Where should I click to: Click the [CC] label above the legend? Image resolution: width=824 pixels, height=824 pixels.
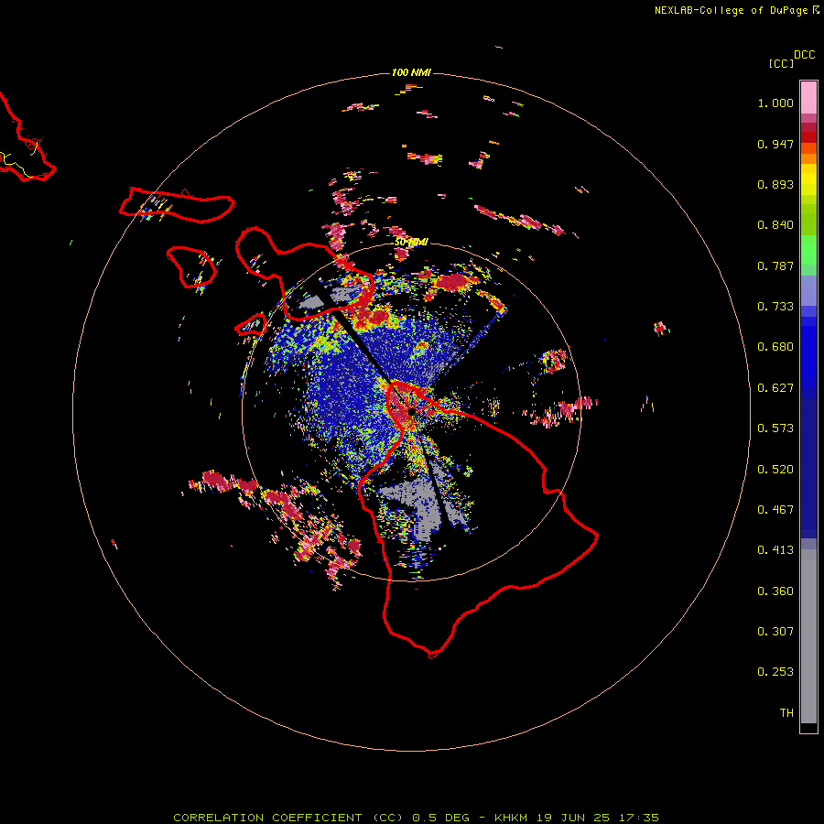782,63
